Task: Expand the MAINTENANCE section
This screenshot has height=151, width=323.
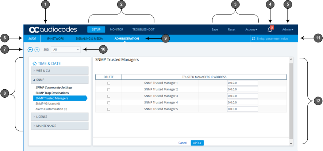Action: [59, 126]
